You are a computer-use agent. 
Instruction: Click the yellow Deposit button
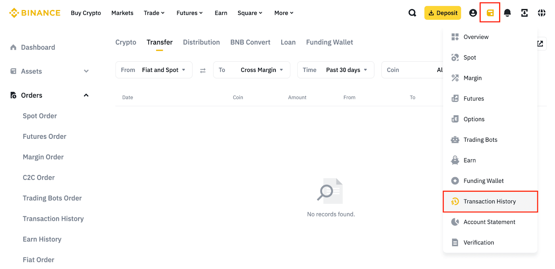(x=443, y=13)
